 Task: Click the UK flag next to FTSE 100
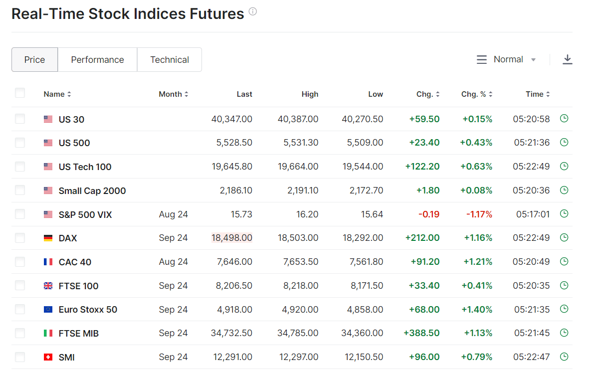(48, 286)
